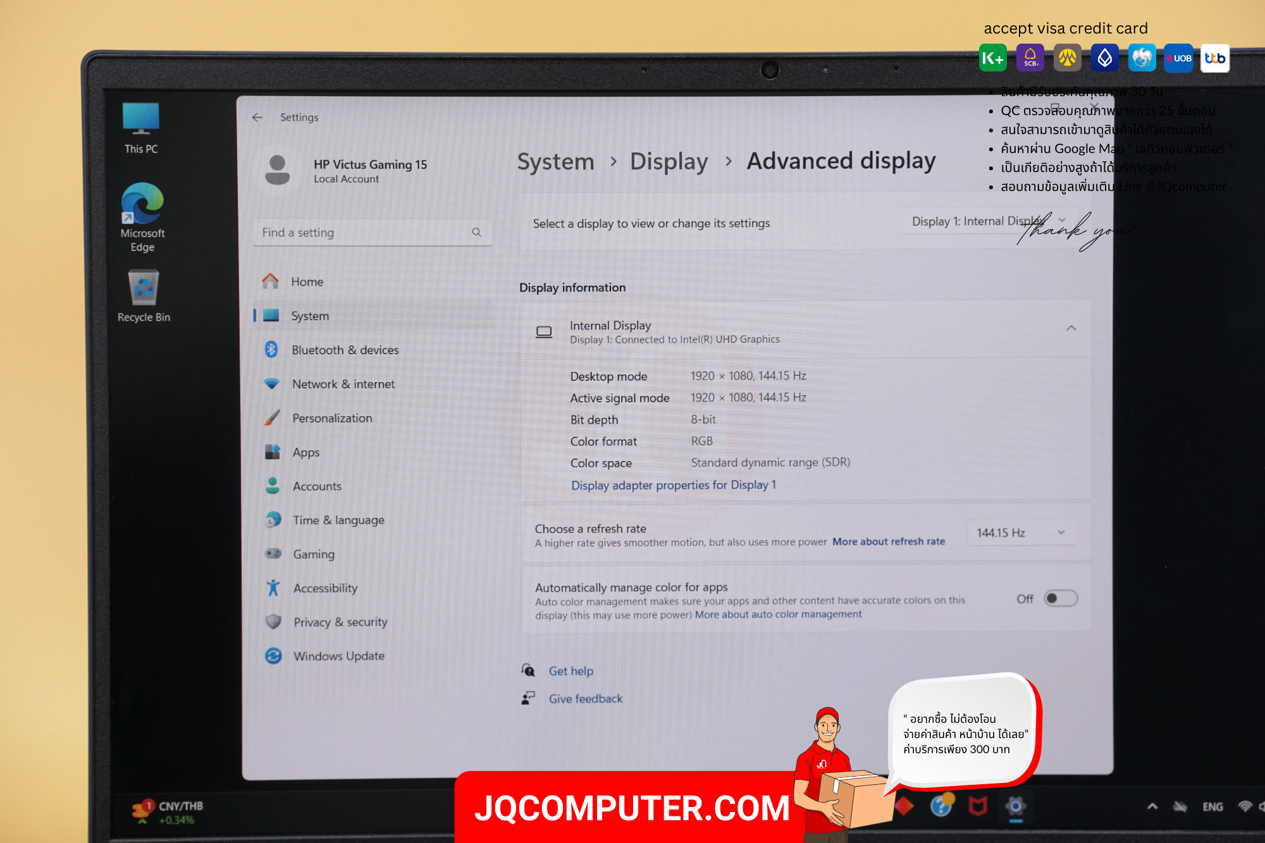Open Microsoft Edge desktop shortcut
Viewport: 1265px width, 843px height.
pos(142,218)
